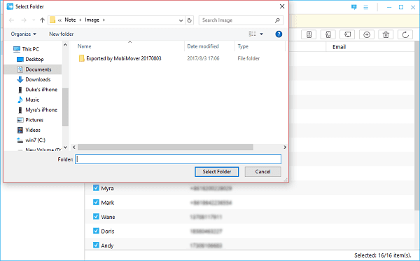The width and height of the screenshot is (420, 261).
Task: Refresh the folder address bar
Action: (190, 20)
